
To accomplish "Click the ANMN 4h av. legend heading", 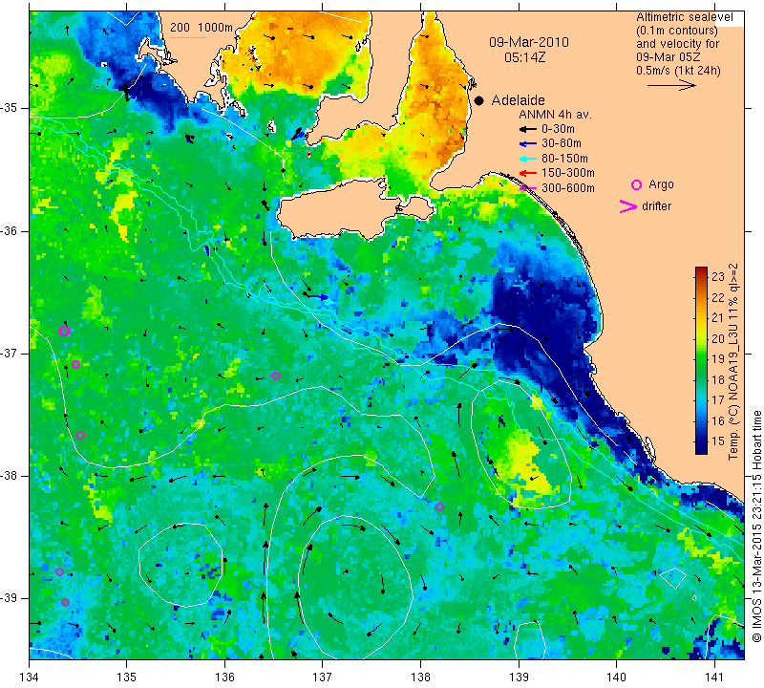I will point(555,115).
